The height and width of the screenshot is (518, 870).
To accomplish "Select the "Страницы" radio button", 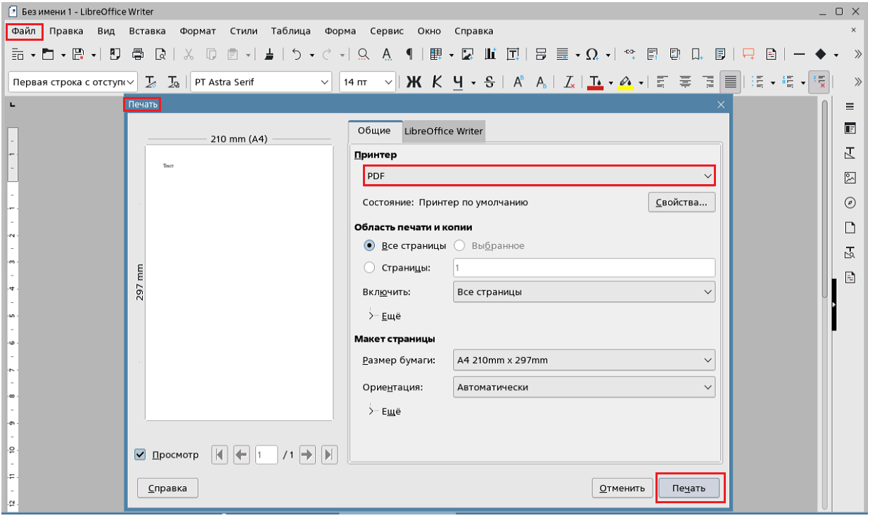I will 369,268.
